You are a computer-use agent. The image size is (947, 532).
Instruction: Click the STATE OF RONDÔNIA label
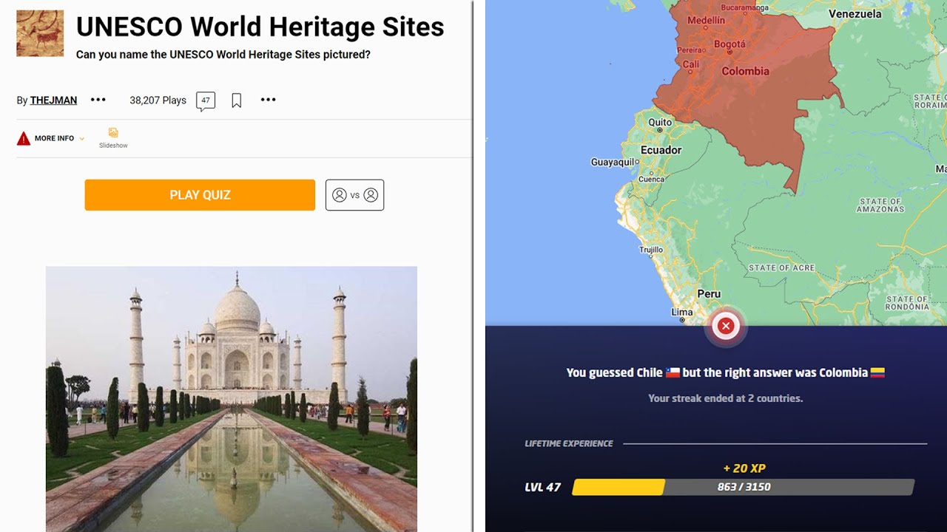pos(907,302)
